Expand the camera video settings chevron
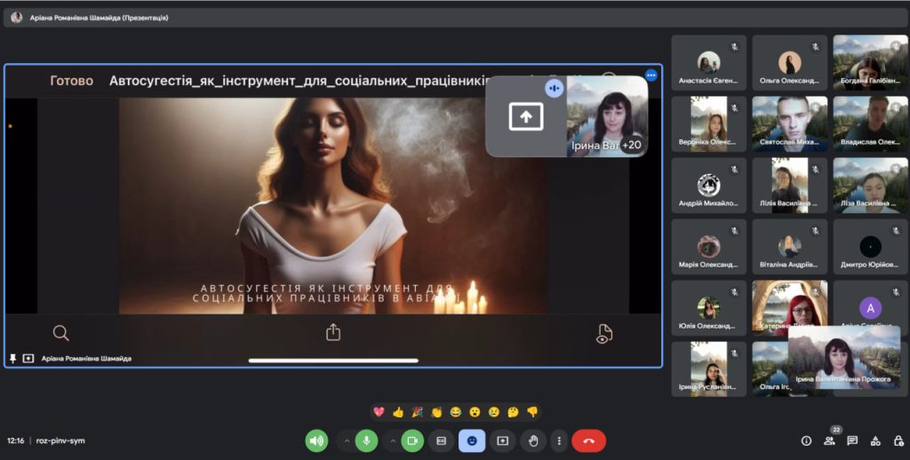The width and height of the screenshot is (910, 460). click(392, 440)
